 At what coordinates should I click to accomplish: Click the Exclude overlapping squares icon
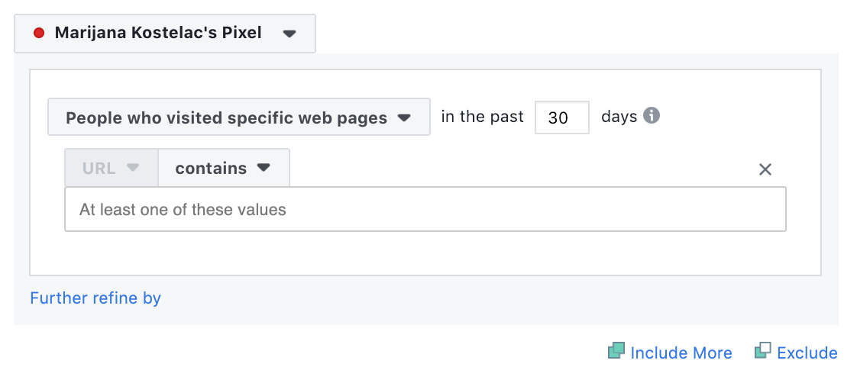click(x=762, y=351)
